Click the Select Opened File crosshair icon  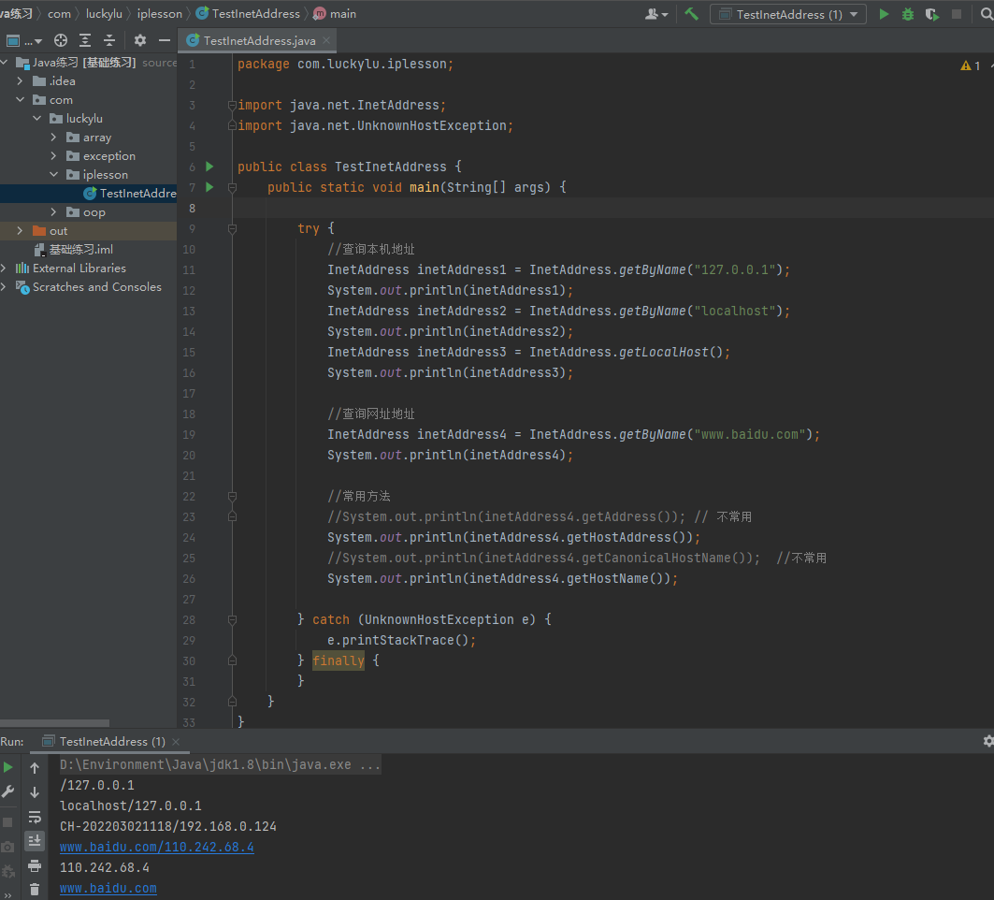(61, 40)
